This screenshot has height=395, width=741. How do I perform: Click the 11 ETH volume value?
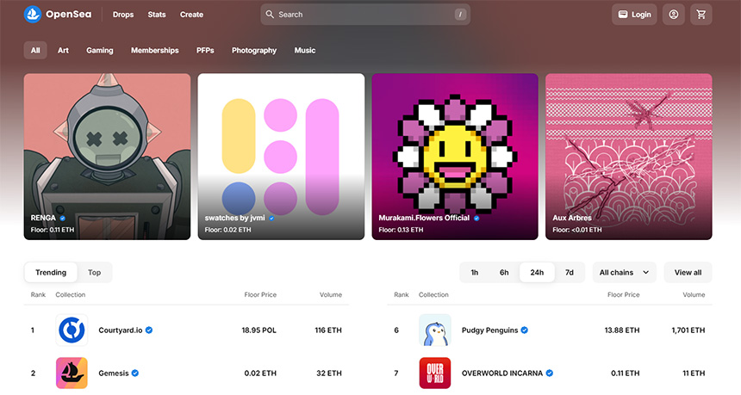coord(694,373)
